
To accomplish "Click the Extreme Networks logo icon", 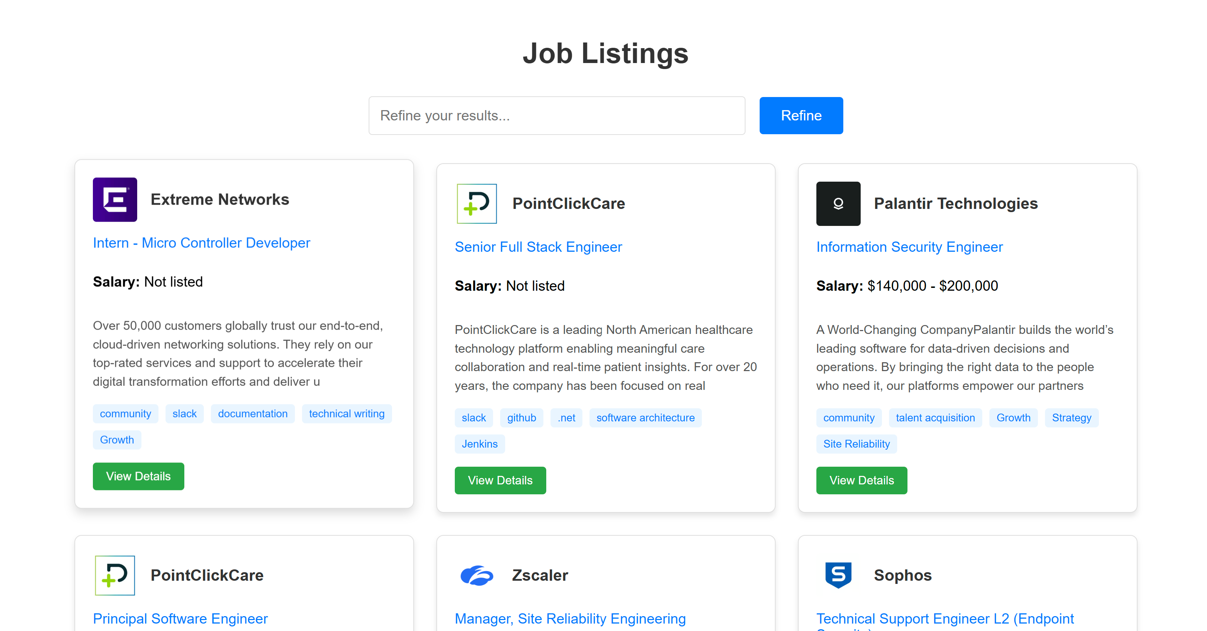I will [x=115, y=199].
